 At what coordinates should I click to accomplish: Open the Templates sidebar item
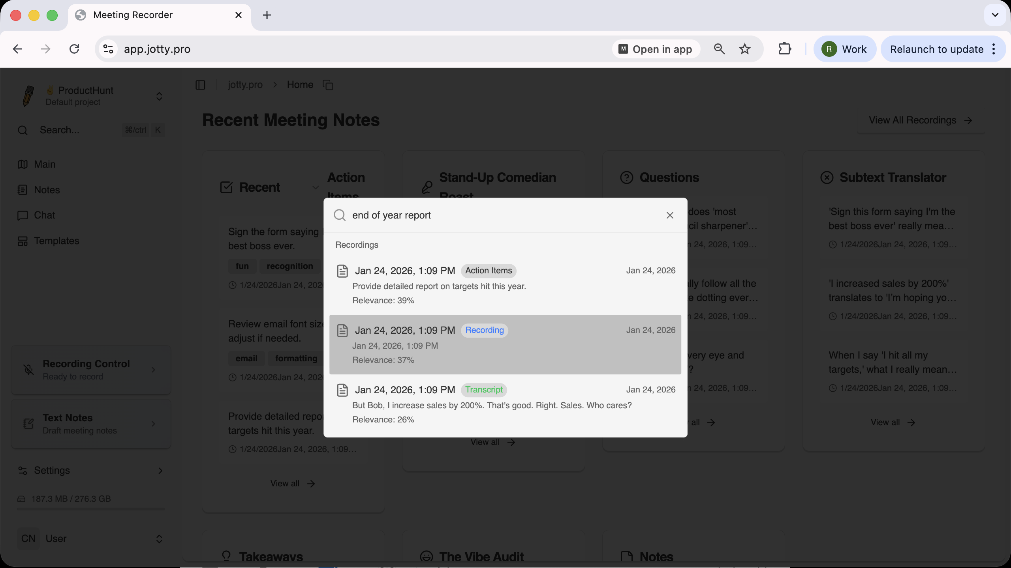56,241
